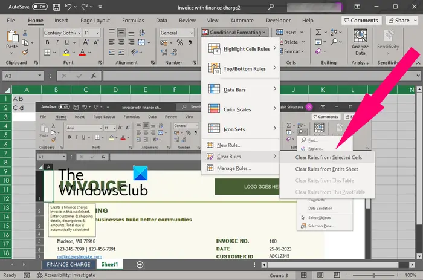This screenshot has width=423, height=280.
Task: Toggle the AutoSave switch
Action: pyautogui.click(x=40, y=7)
